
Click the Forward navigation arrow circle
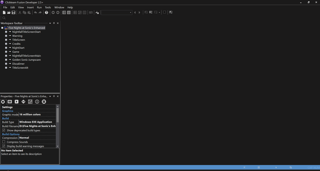(x=58, y=13)
